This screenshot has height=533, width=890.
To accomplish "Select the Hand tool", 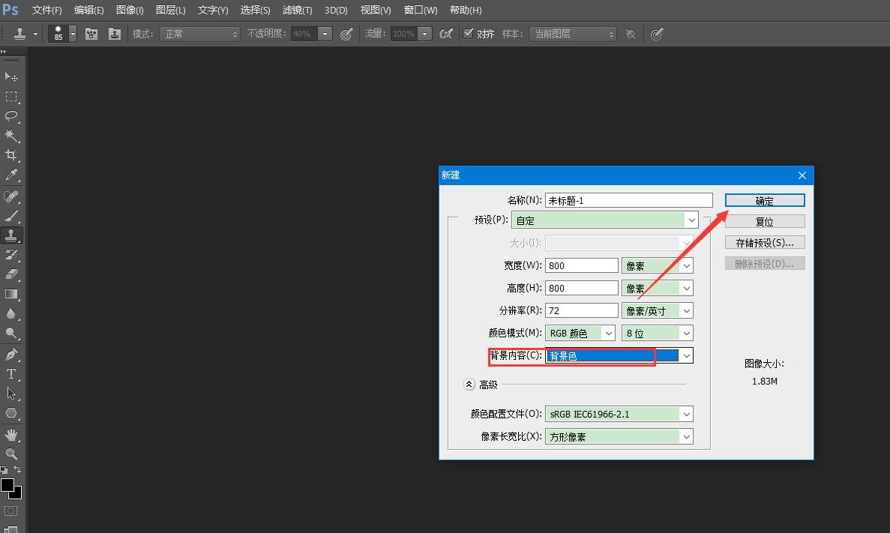I will pos(10,435).
